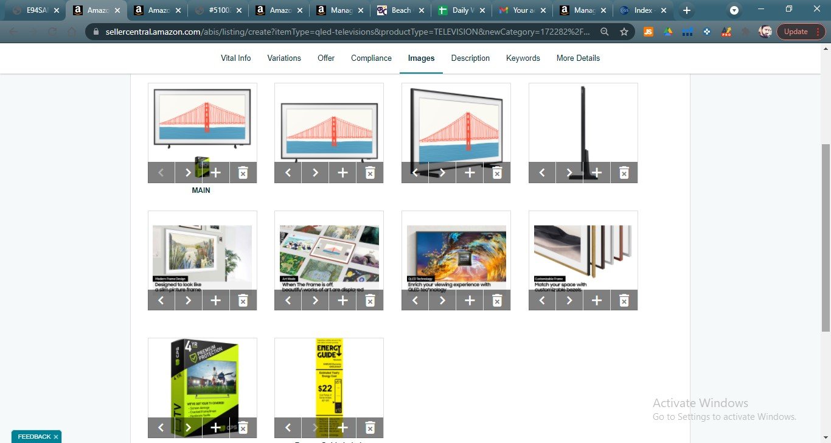Image resolution: width=831 pixels, height=443 pixels.
Task: Delete the Customizable Frame bezels image
Action: (624, 301)
